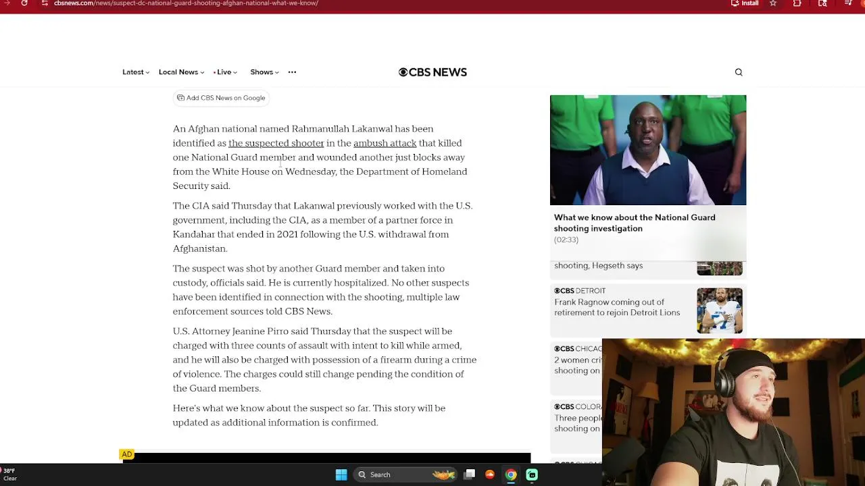Open the 'ambush attack' link
This screenshot has width=865, height=486.
(x=385, y=143)
